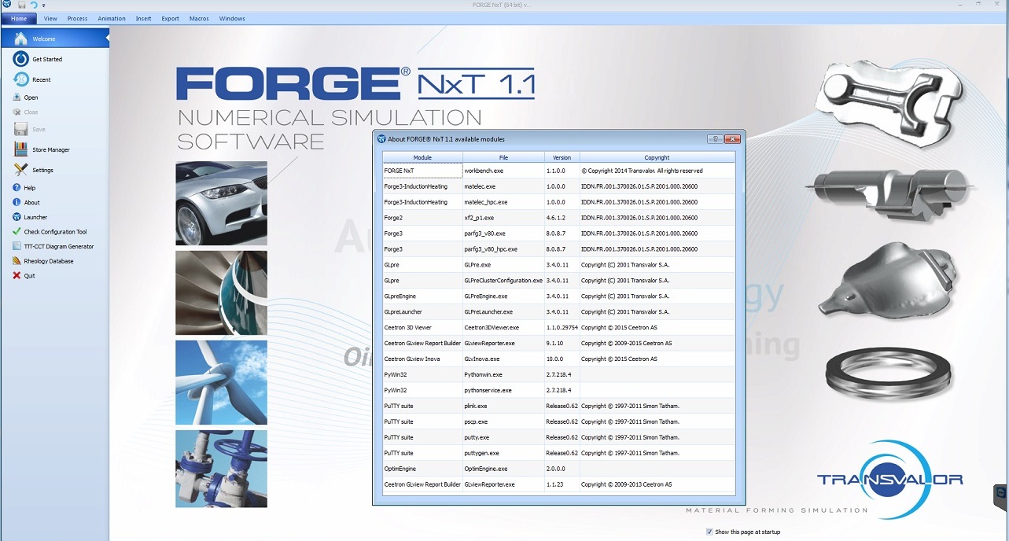Sort by the Version column header
This screenshot has height=541, width=1009.
pyautogui.click(x=562, y=157)
